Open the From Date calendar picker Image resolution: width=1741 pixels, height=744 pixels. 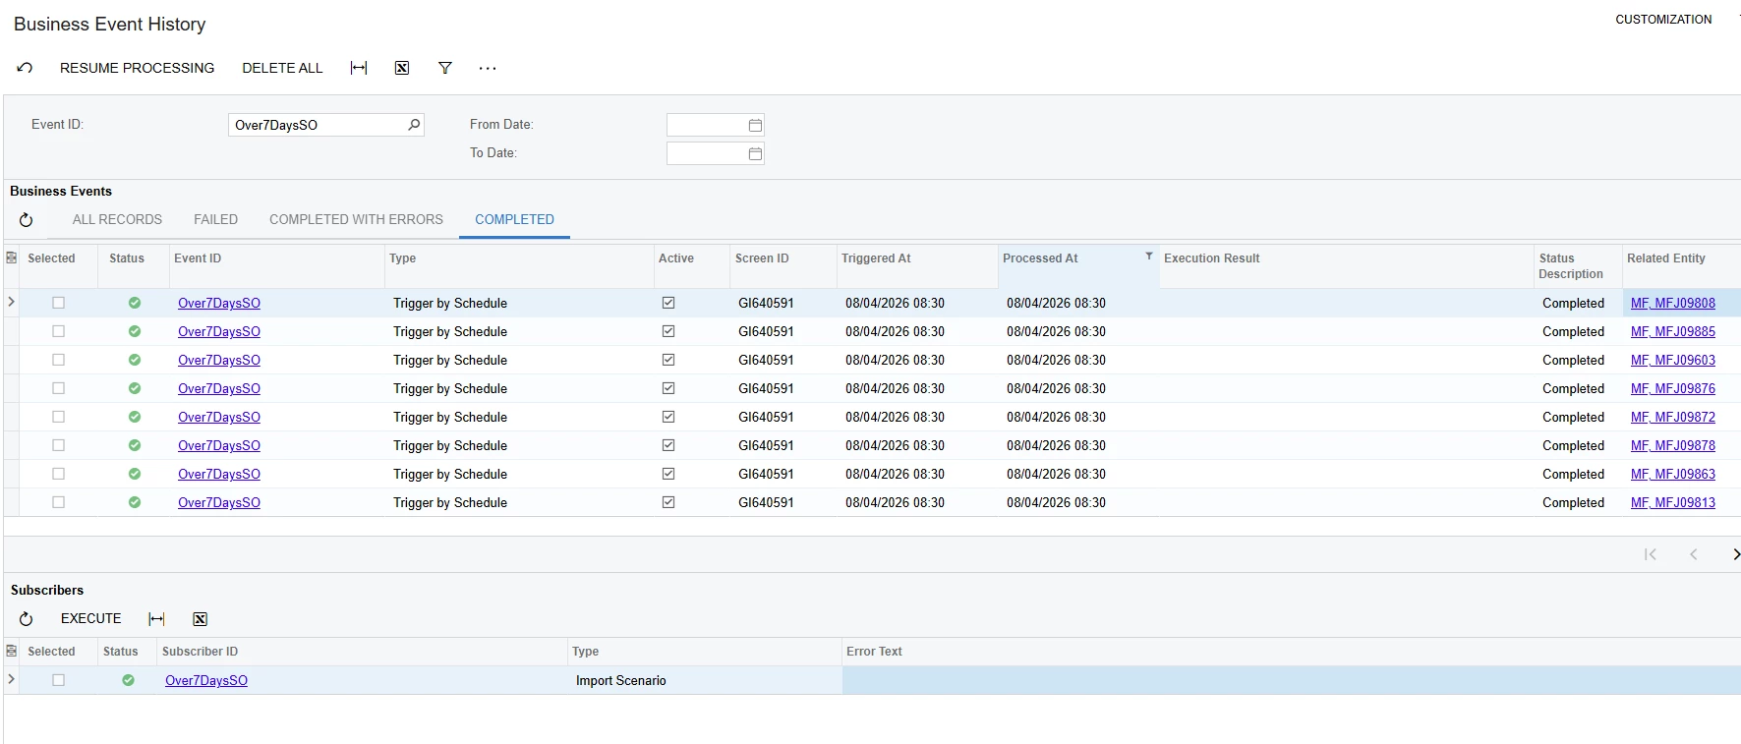[x=755, y=125]
